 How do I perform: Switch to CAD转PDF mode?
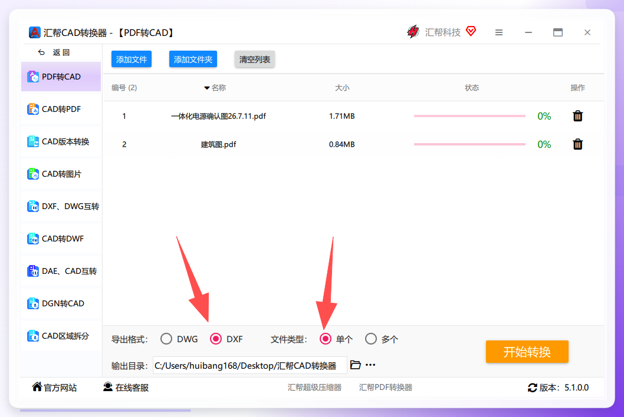point(61,109)
